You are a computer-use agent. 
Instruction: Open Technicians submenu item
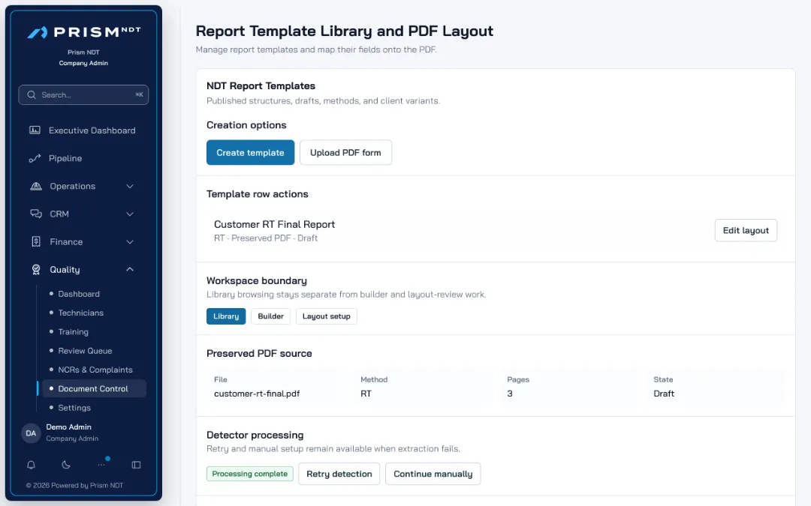click(80, 313)
